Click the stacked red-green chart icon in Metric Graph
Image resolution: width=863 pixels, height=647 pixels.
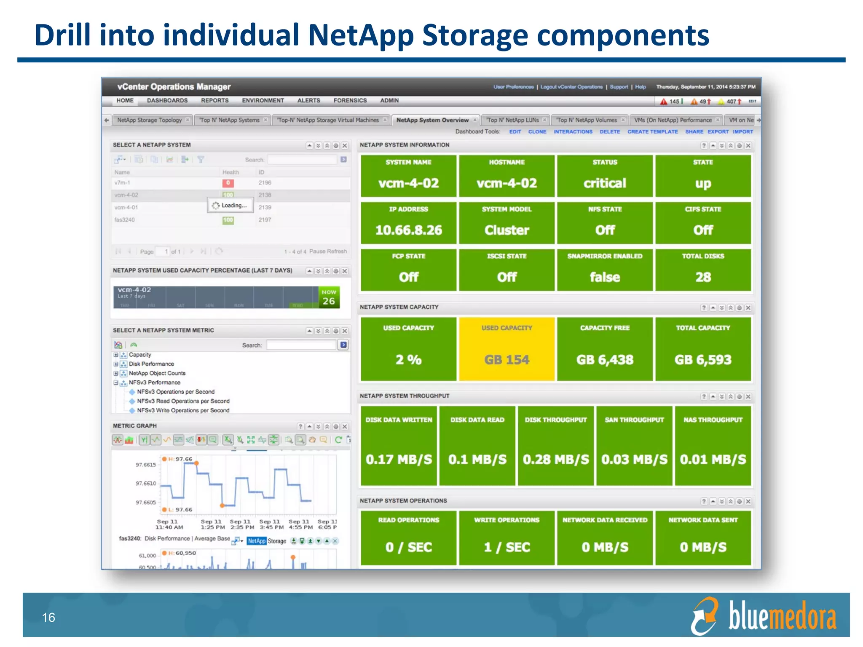(129, 440)
